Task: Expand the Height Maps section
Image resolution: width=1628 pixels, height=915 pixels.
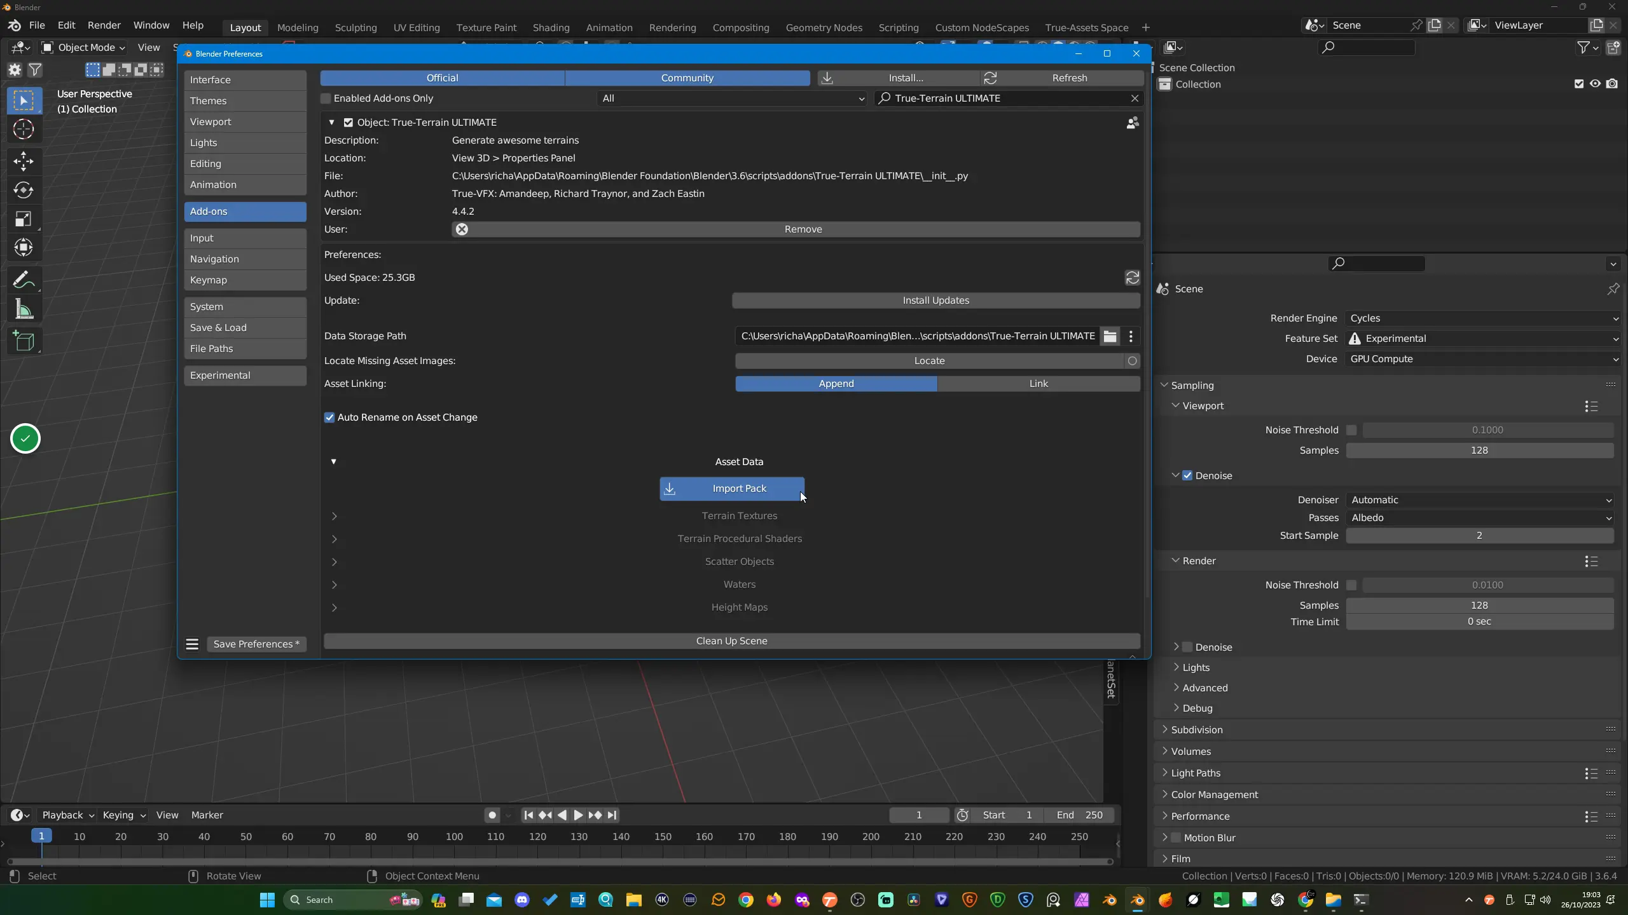Action: click(335, 607)
